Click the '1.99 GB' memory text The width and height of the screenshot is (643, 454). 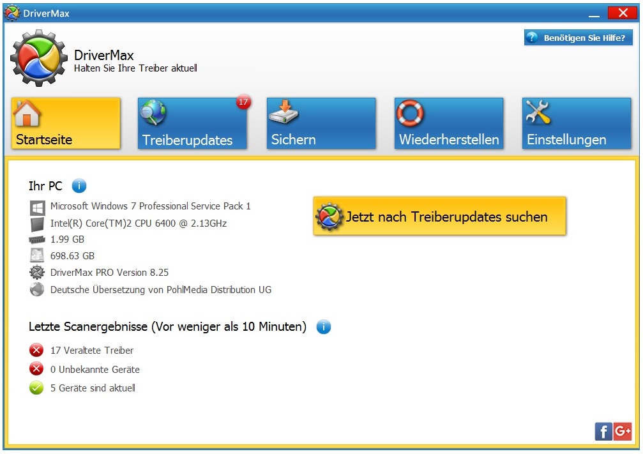coord(67,239)
